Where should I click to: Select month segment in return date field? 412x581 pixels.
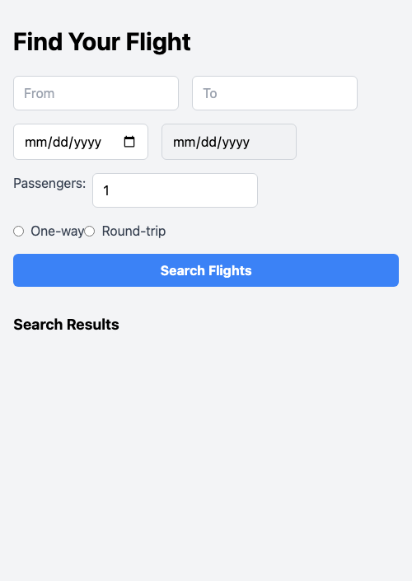coord(182,142)
